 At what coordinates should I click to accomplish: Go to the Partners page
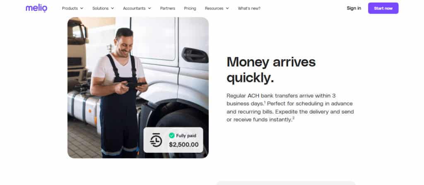coord(168,8)
